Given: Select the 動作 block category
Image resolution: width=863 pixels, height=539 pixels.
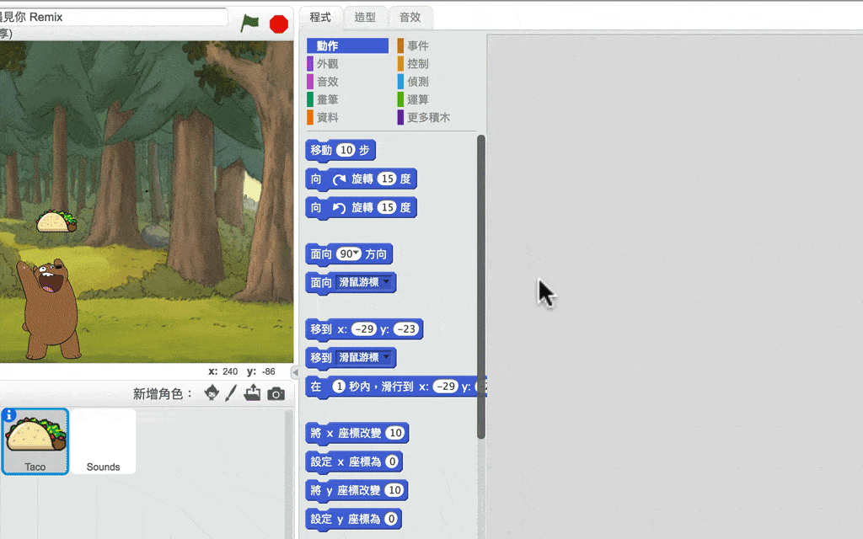Looking at the screenshot, I should tap(348, 45).
